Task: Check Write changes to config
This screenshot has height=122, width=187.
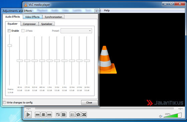Action: pos(4,102)
